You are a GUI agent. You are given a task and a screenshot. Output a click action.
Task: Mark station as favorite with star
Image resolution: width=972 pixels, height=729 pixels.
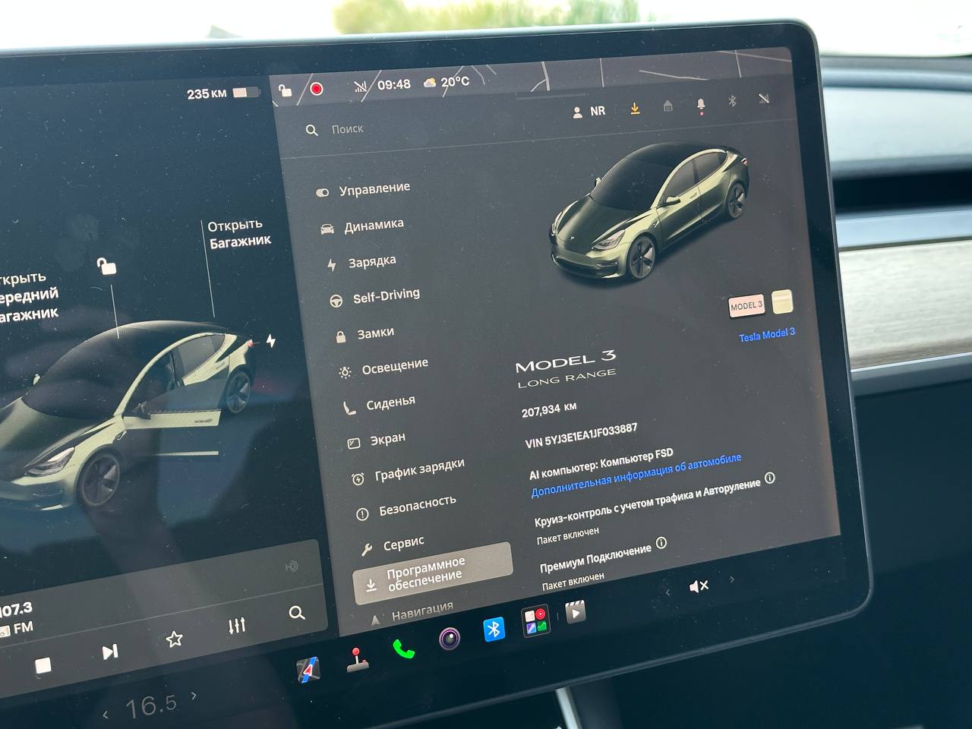click(x=174, y=639)
